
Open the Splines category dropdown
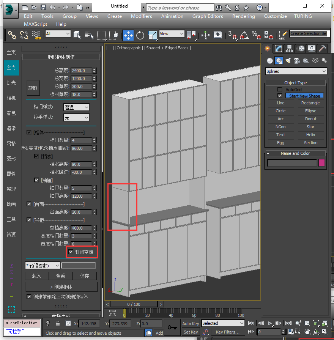pos(296,71)
